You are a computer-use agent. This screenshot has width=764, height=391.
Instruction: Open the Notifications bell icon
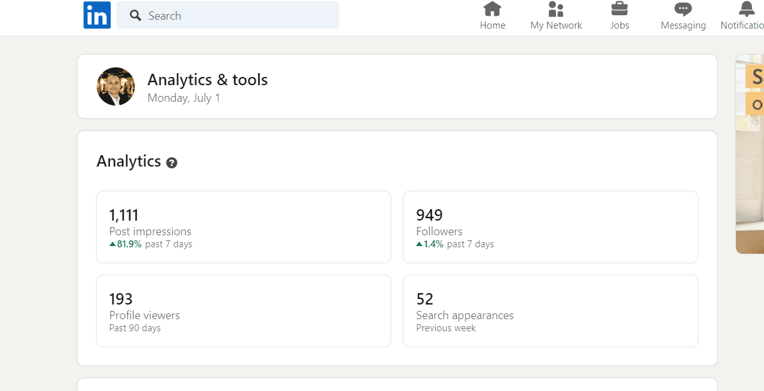point(747,9)
